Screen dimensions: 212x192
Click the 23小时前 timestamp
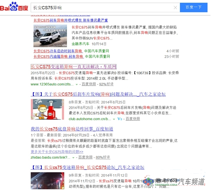pos(172,57)
